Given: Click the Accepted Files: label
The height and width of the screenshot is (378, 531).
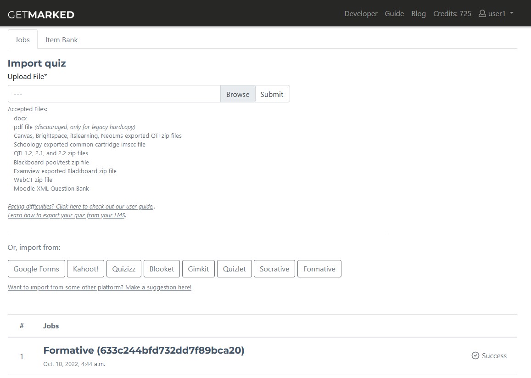Looking at the screenshot, I should [28, 109].
